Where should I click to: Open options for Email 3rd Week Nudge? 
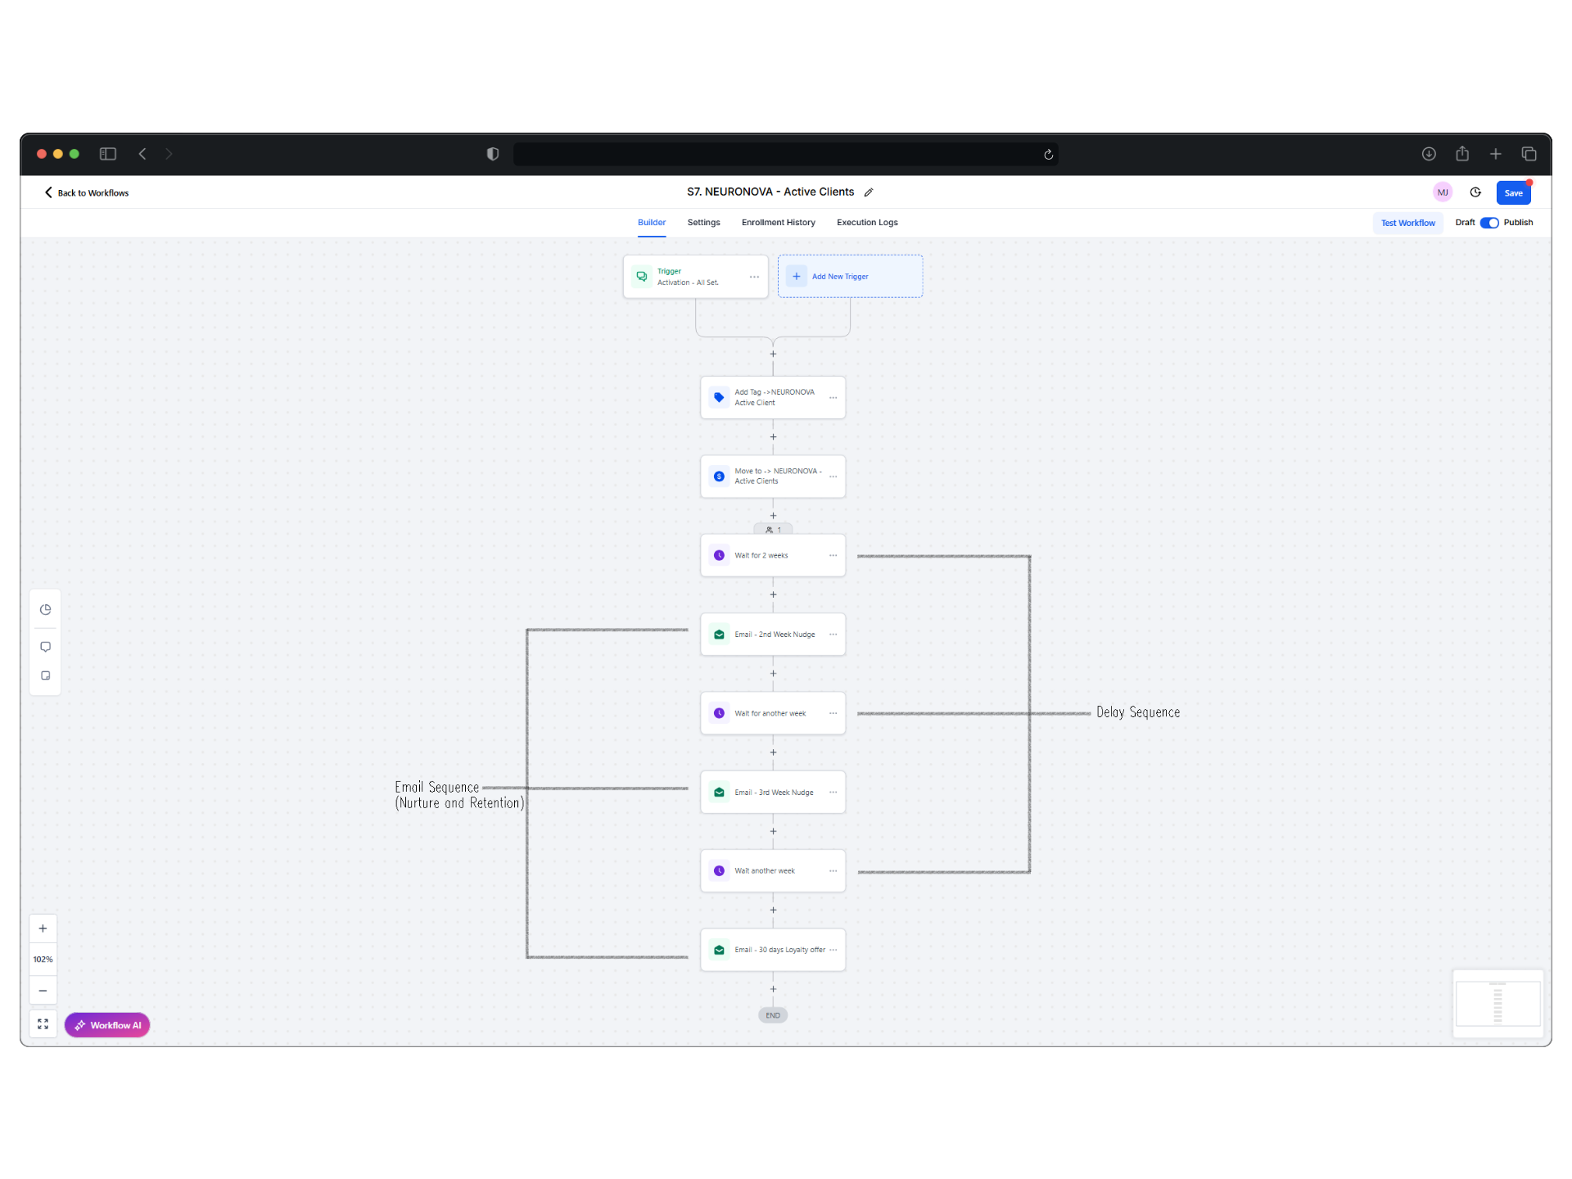(833, 793)
